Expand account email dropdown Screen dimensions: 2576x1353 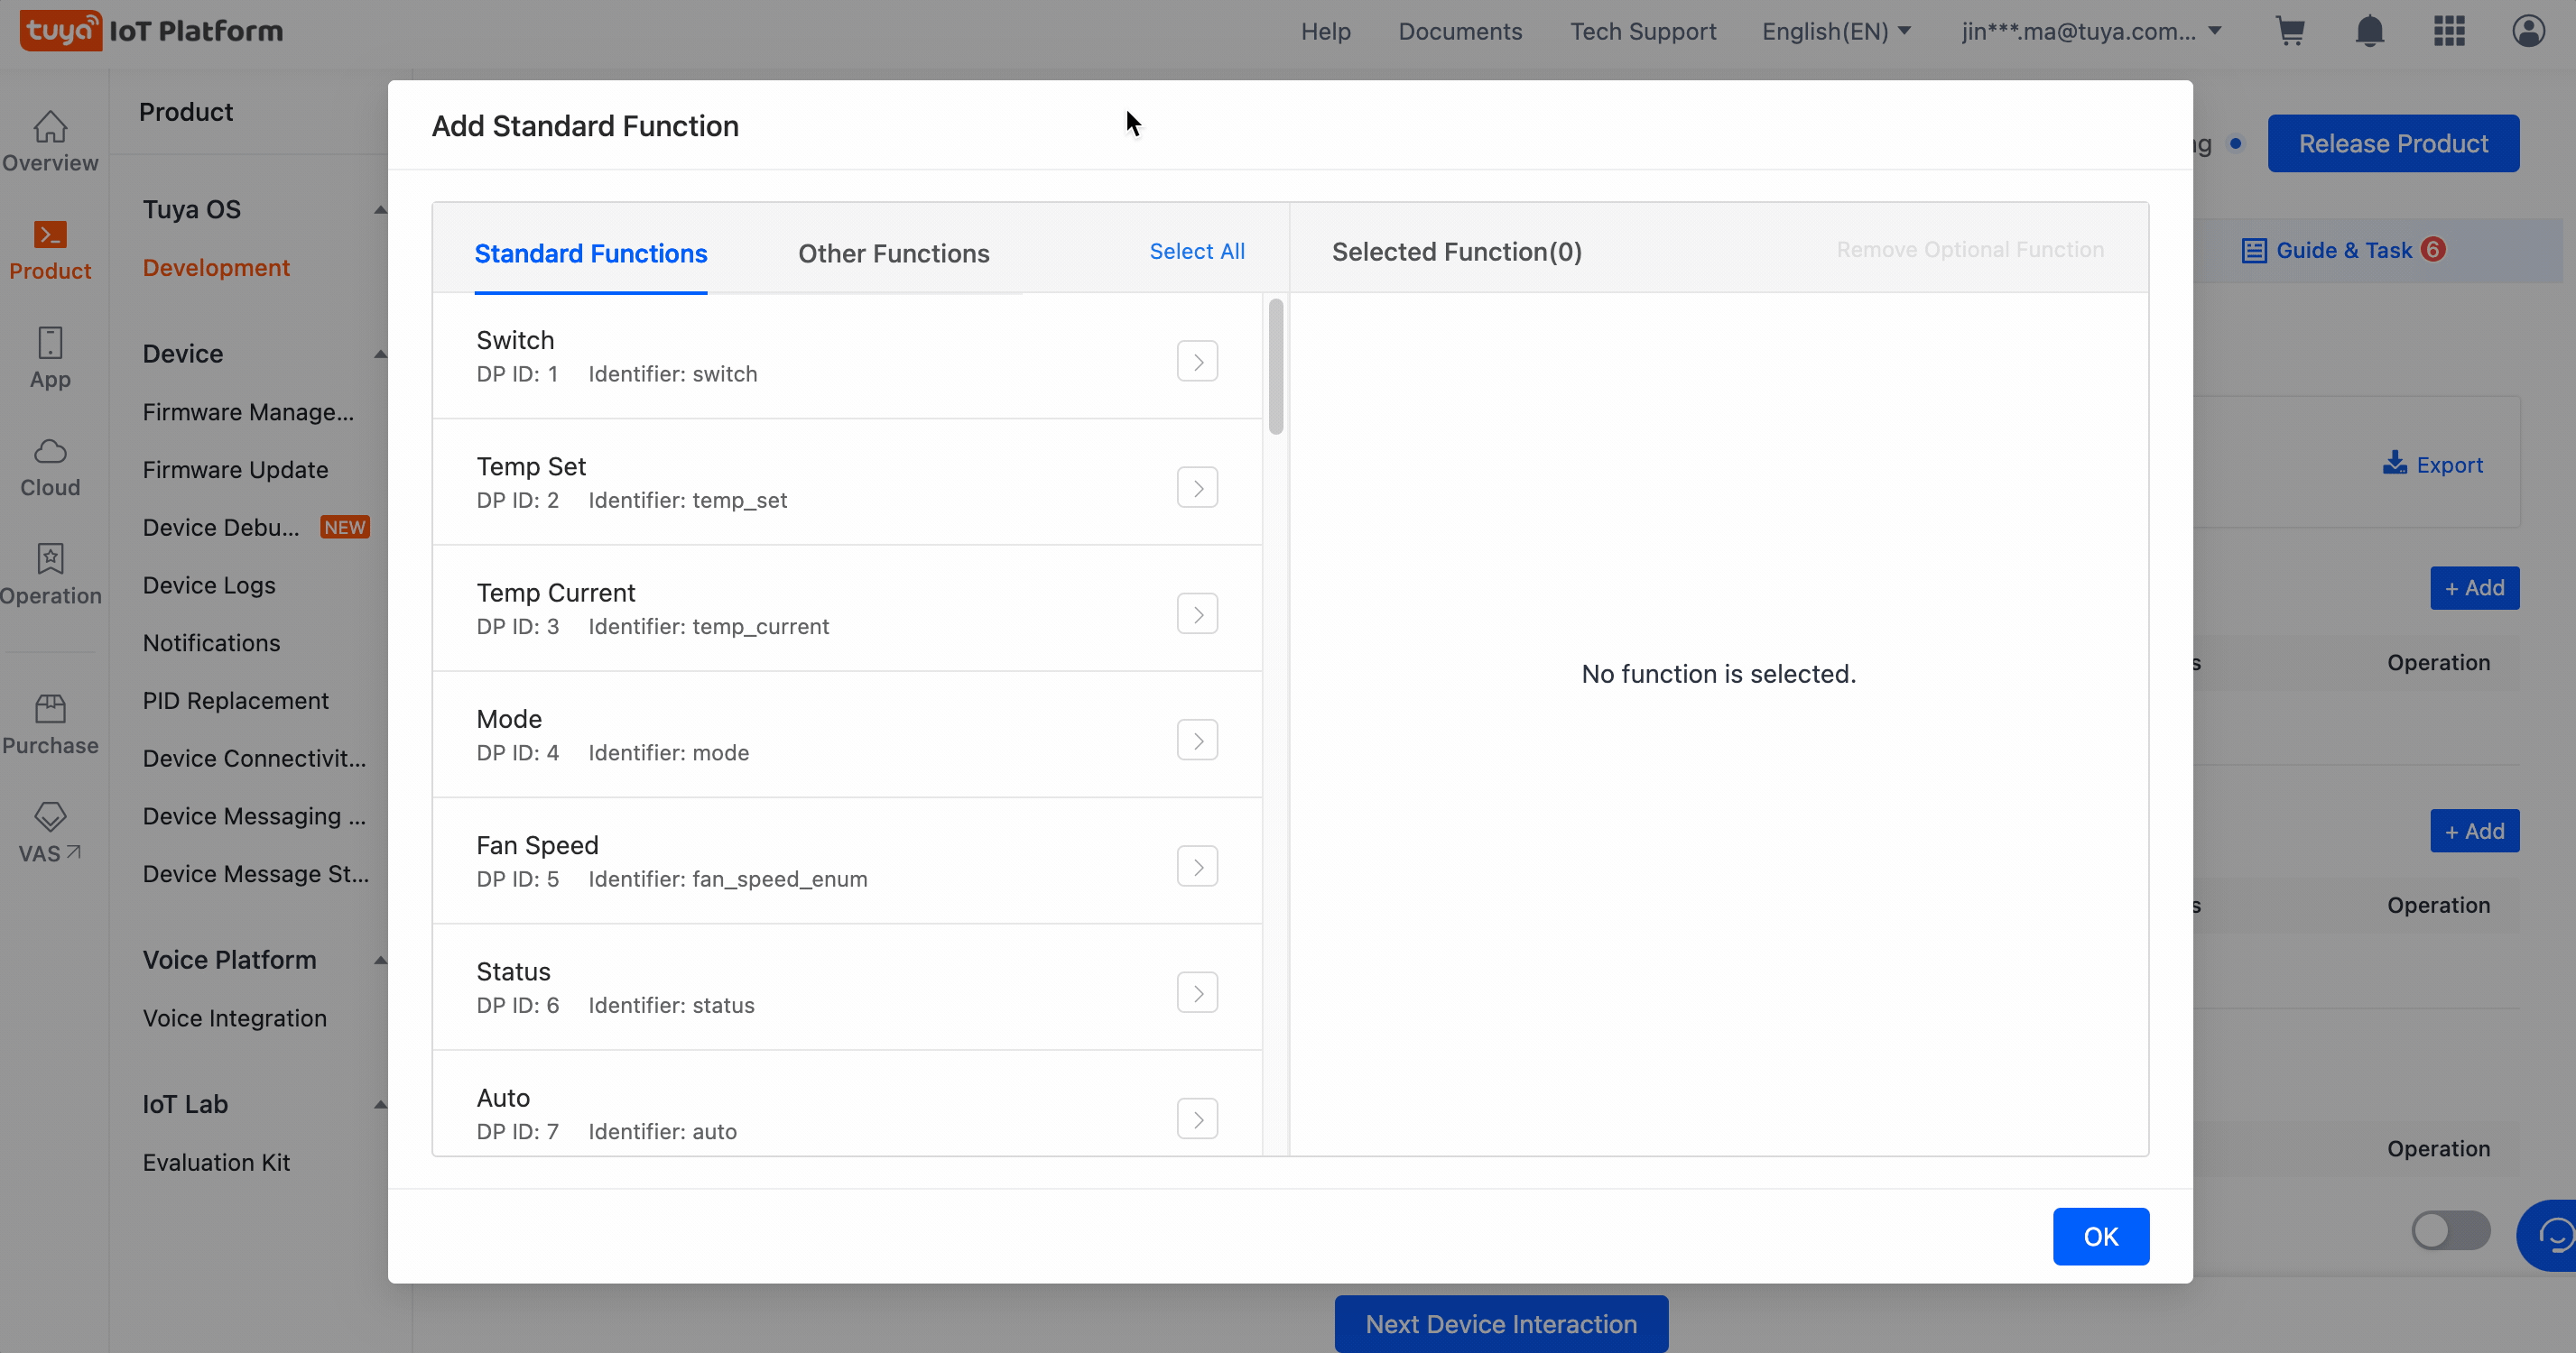(2091, 31)
